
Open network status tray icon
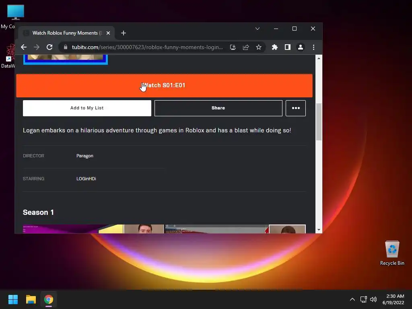coord(364,299)
